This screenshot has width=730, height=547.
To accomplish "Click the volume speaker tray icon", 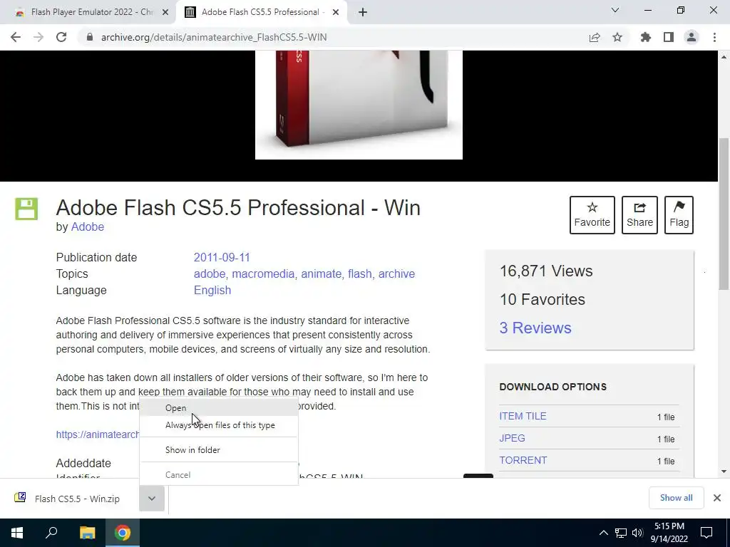I will 637,533.
